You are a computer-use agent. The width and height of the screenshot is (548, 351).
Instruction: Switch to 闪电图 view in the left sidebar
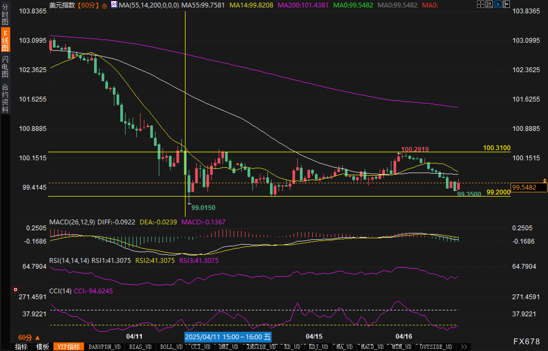pos(5,66)
